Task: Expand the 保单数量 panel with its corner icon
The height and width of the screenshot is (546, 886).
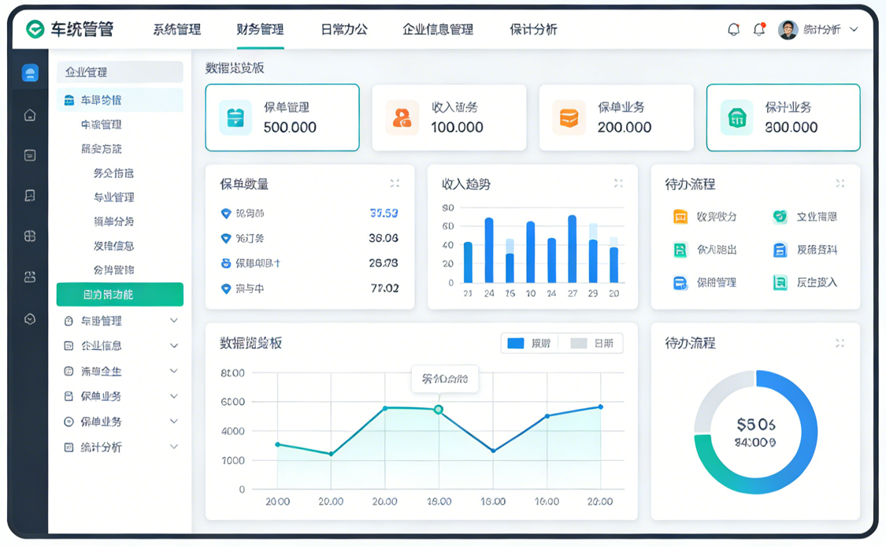Action: [x=395, y=184]
